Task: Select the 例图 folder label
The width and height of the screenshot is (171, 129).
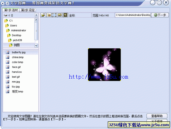Action: point(17,45)
